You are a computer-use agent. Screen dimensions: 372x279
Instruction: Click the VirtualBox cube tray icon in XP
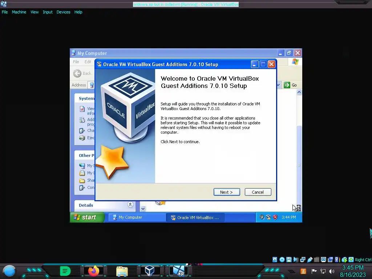click(268, 217)
